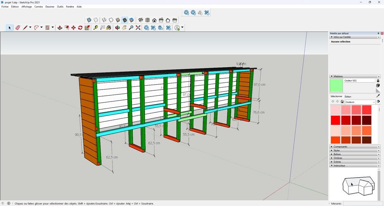Image resolution: width=384 pixels, height=206 pixels.
Task: Open the Dessiner menu
Action: (x=50, y=7)
